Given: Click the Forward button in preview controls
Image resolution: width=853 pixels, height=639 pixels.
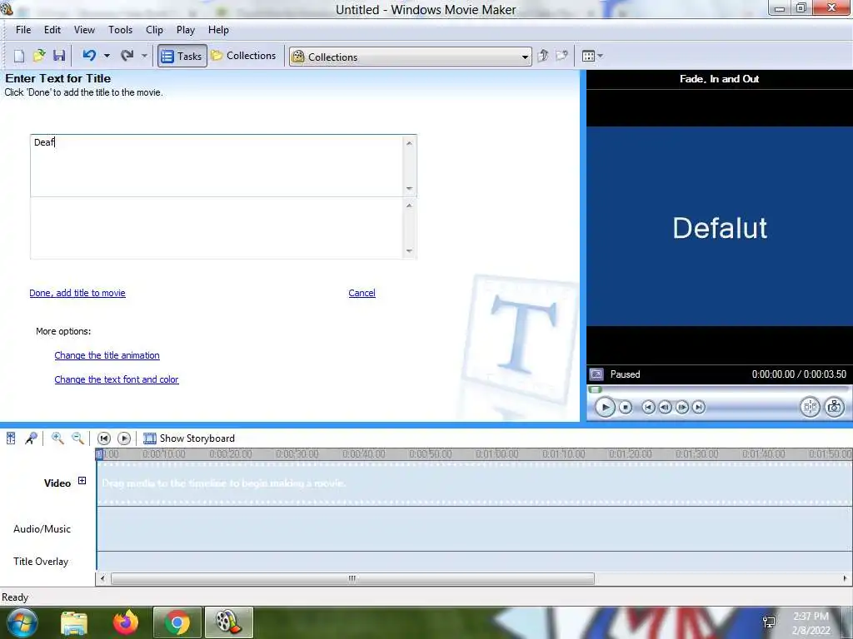Looking at the screenshot, I should click(699, 407).
